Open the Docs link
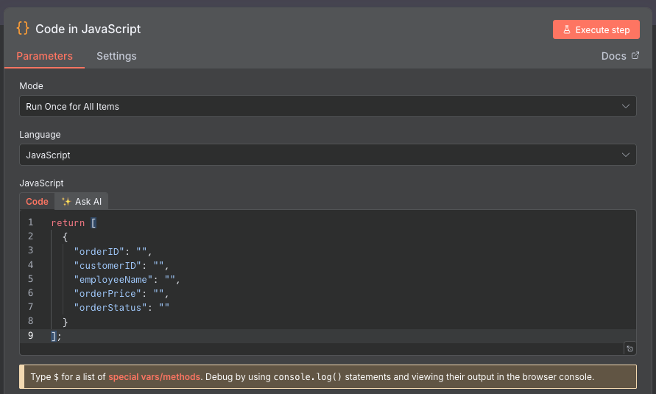This screenshot has height=394, width=656. click(x=614, y=56)
